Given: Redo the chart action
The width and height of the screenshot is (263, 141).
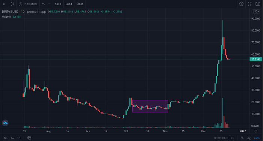Looking at the screenshot, I should [x=49, y=4].
